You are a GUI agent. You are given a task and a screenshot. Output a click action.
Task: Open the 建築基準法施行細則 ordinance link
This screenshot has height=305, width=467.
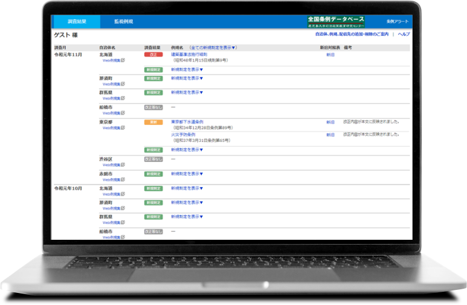(x=188, y=54)
